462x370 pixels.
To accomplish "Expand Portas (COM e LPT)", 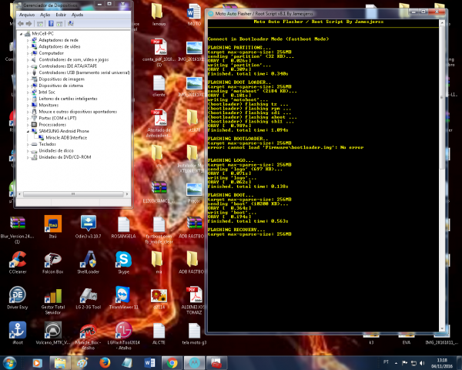I will 28,118.
